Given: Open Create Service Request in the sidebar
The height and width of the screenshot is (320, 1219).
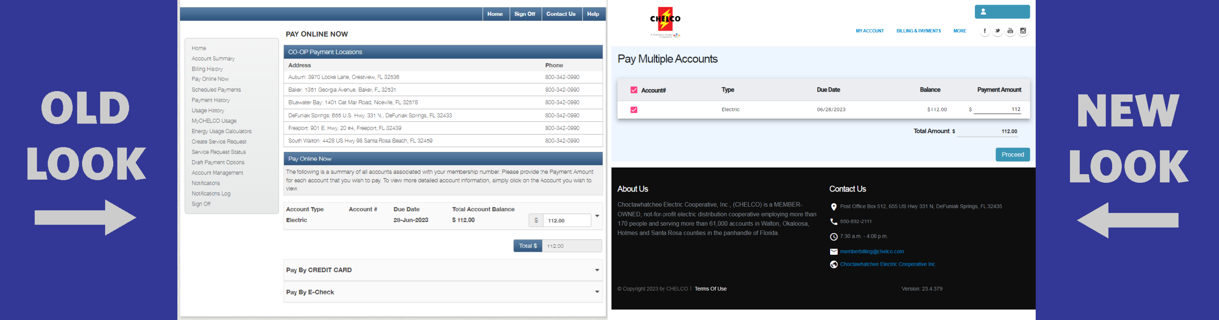Looking at the screenshot, I should coord(219,142).
